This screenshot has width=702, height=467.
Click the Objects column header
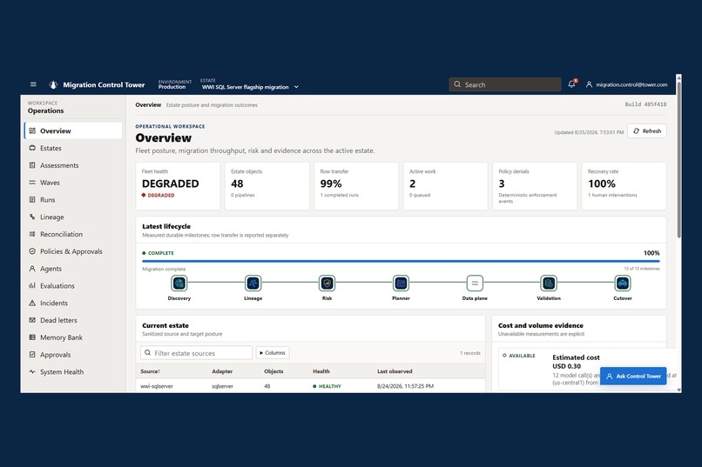273,371
